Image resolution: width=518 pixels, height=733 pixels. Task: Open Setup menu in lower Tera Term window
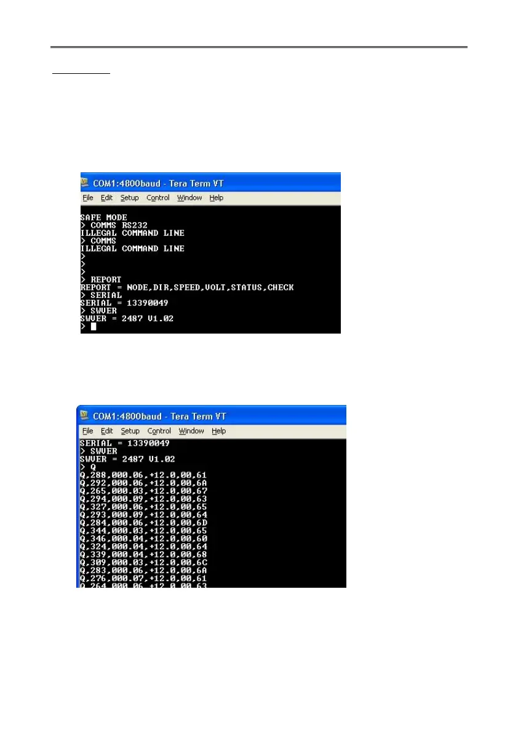click(130, 431)
